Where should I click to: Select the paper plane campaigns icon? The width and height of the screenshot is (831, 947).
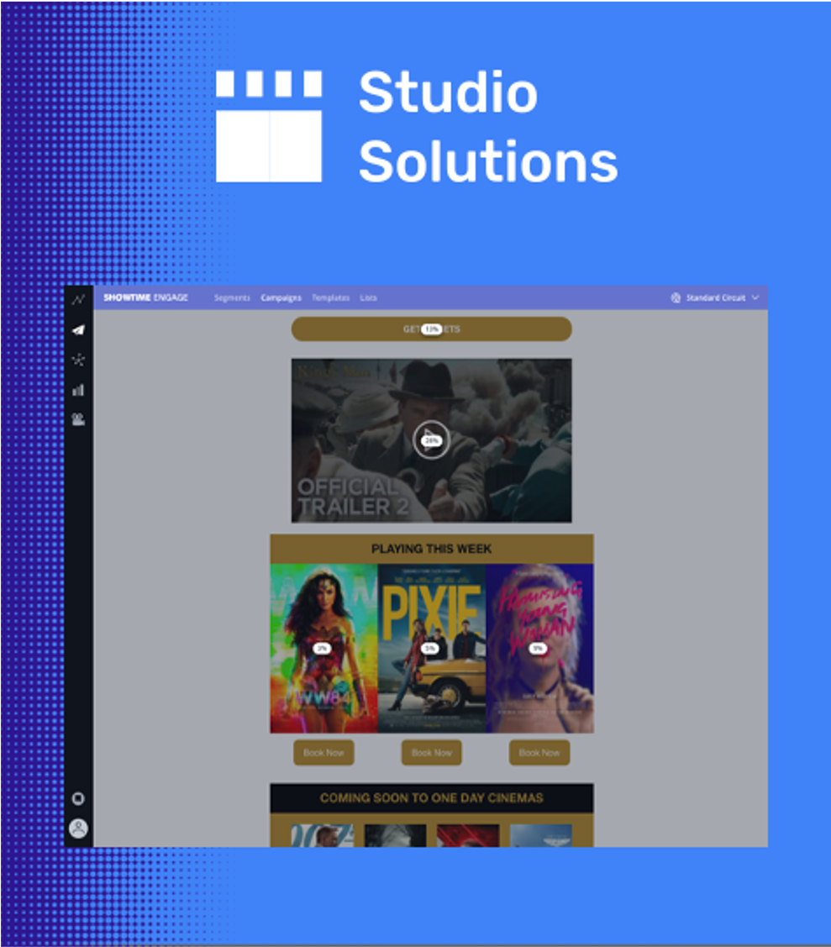[x=78, y=329]
